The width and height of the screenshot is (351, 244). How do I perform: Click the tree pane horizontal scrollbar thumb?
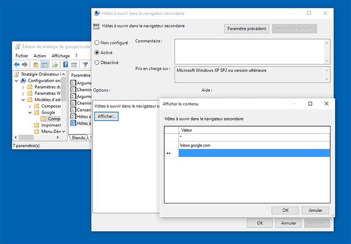[x=26, y=137]
